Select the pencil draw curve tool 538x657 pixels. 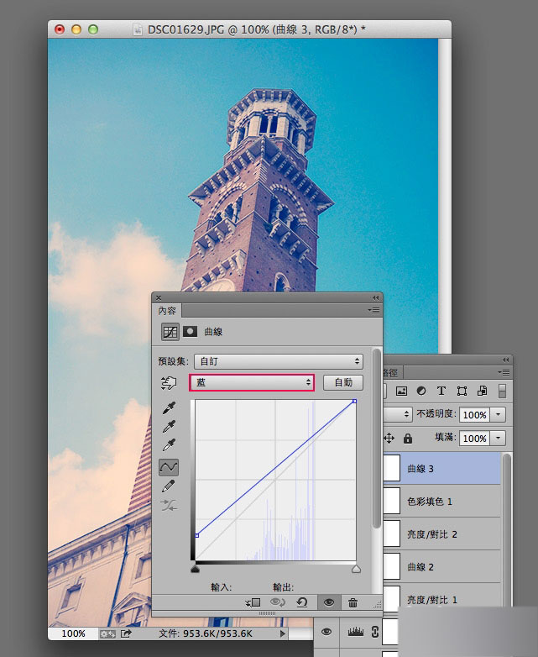tap(169, 486)
